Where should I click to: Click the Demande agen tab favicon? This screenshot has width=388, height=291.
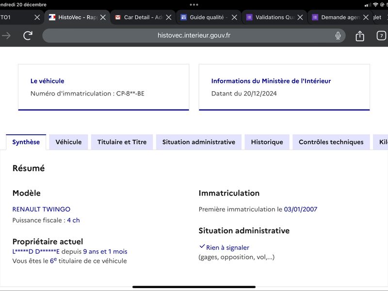(x=315, y=17)
